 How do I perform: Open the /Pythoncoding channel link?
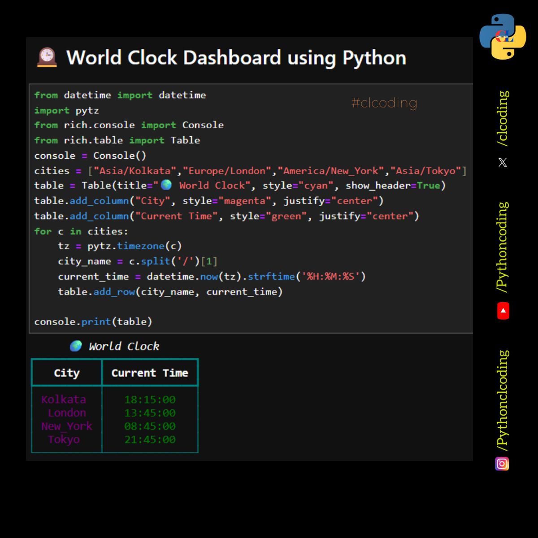503,247
